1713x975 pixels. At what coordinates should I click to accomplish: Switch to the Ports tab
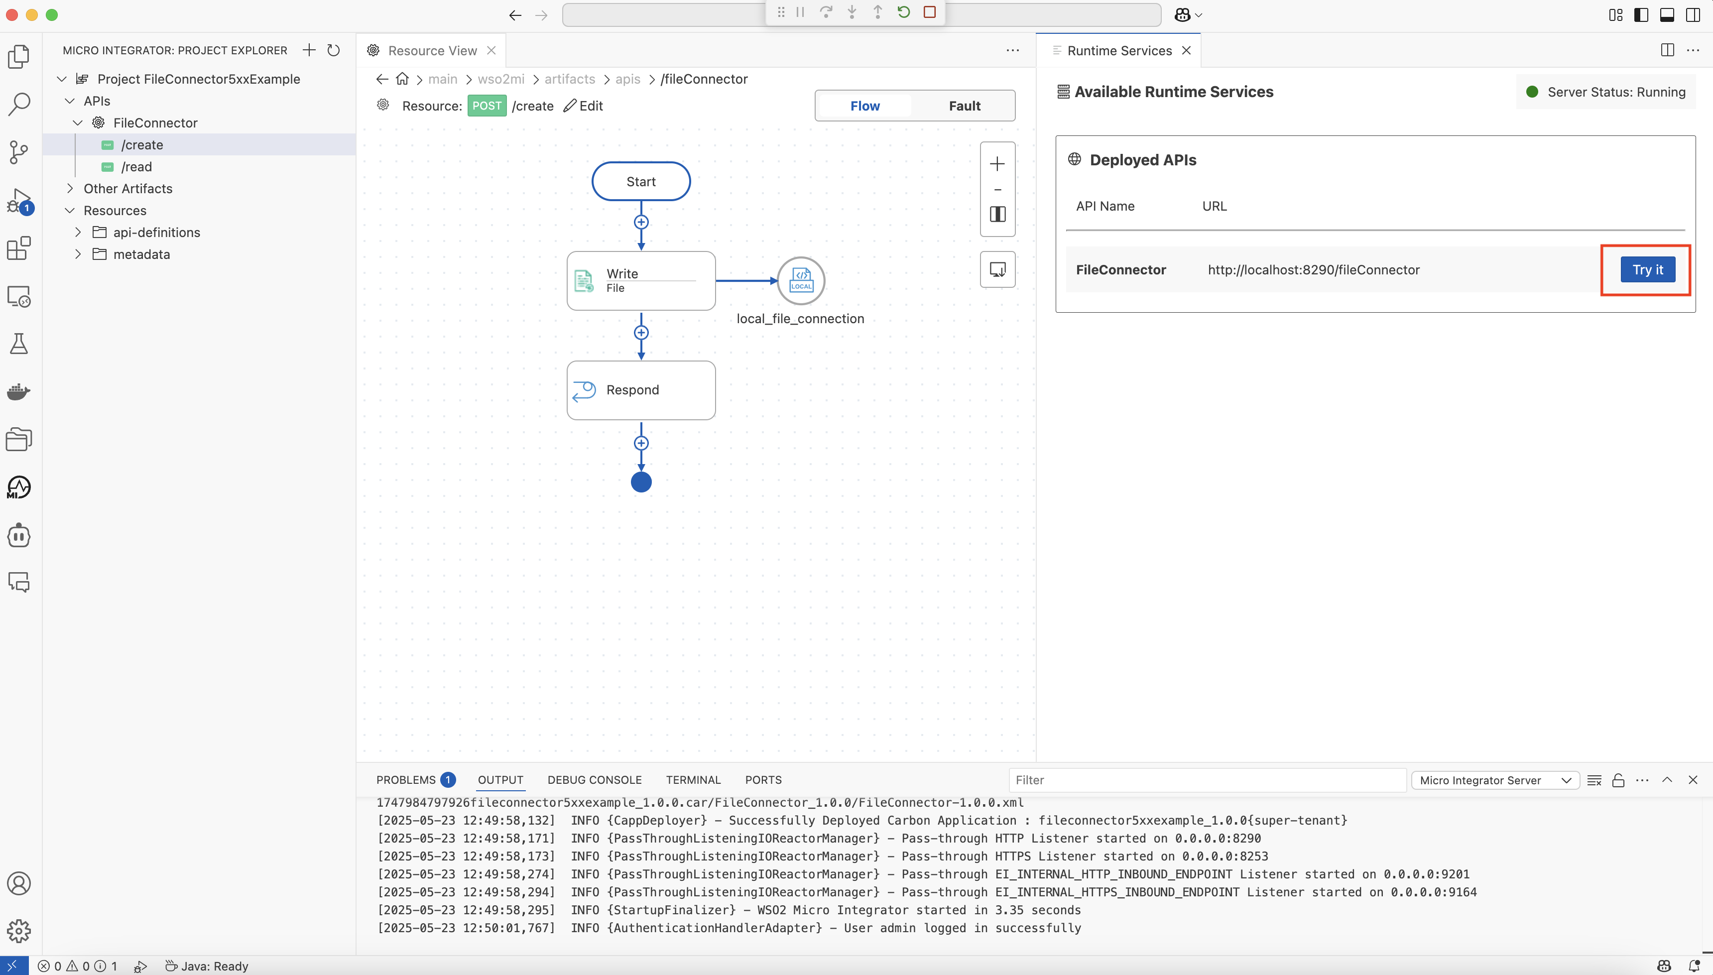(763, 779)
